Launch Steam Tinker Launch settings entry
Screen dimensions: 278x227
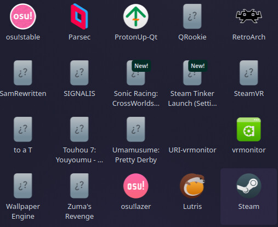click(x=192, y=73)
